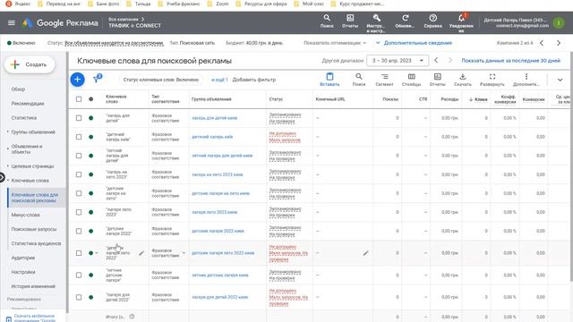The width and height of the screenshot is (573, 322).
Task: Check the "лагерь для детей" keyword row
Action: tap(79, 118)
